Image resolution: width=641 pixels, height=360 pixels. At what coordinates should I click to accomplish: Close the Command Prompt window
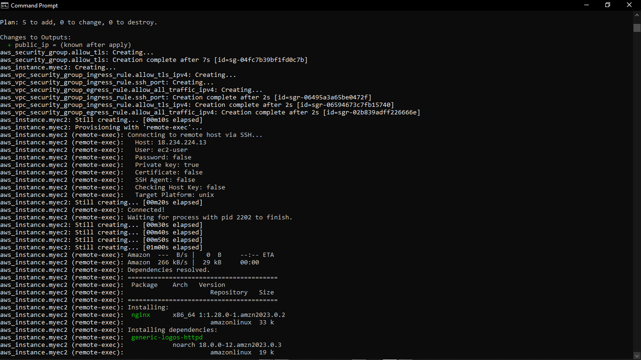(x=629, y=5)
